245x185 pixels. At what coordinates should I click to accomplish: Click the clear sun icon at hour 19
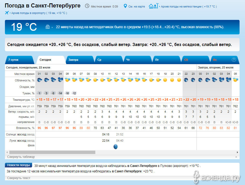pos(165,80)
